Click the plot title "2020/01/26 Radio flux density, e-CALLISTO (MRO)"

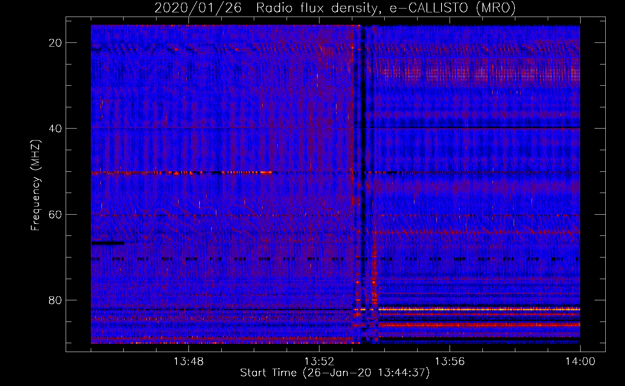(335, 8)
